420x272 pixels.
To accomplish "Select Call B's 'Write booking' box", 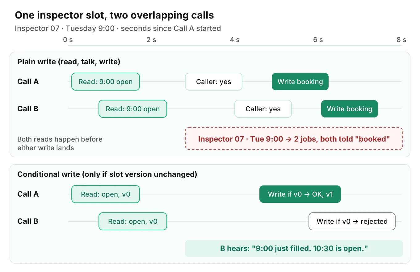I will pyautogui.click(x=350, y=109).
